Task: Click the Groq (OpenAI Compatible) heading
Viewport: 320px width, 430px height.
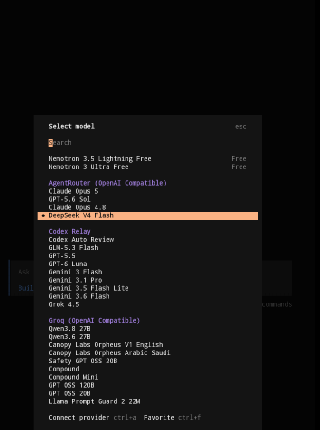Action: click(x=94, y=321)
